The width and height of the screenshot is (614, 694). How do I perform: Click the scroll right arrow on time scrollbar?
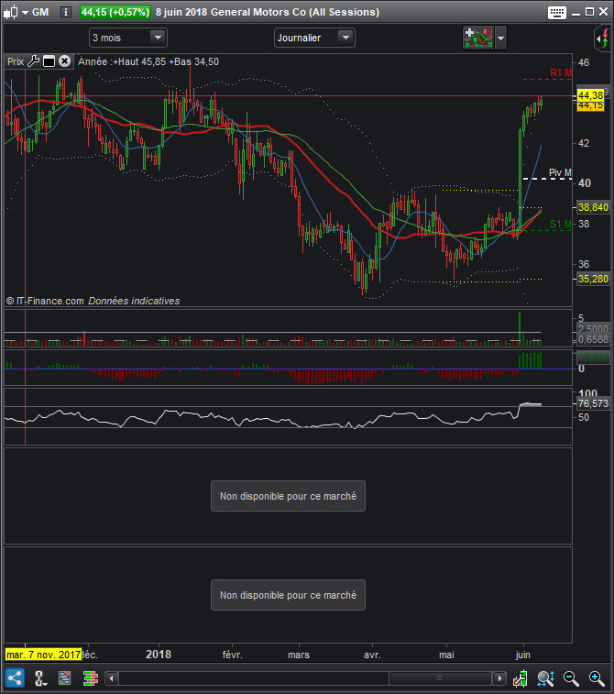pyautogui.click(x=499, y=678)
